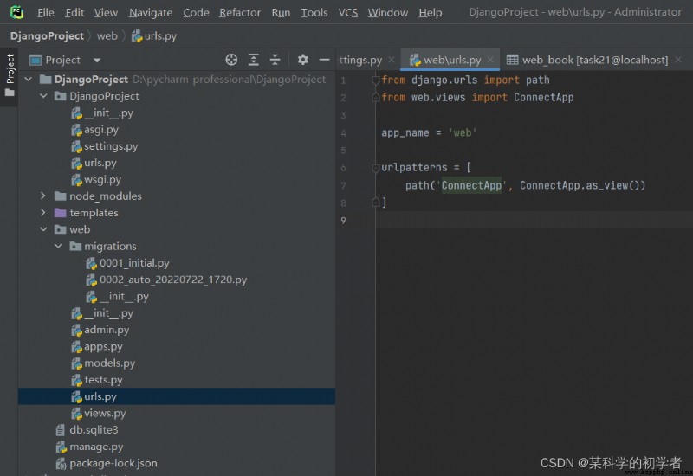The height and width of the screenshot is (476, 693).
Task: Collapse the migrations folder
Action: (58, 246)
